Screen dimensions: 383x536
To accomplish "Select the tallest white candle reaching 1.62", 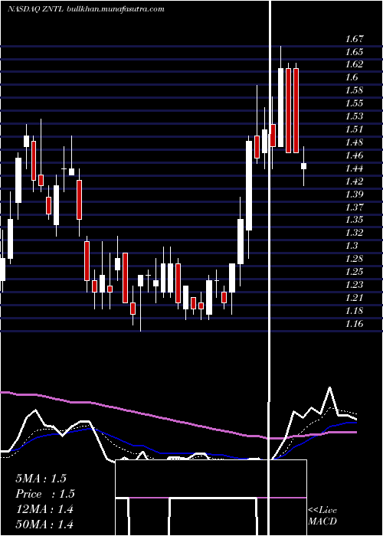I will 281,108.
